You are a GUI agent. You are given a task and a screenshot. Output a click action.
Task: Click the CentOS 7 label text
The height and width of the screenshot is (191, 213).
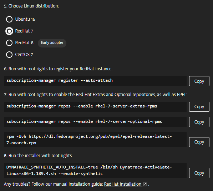click(x=24, y=55)
